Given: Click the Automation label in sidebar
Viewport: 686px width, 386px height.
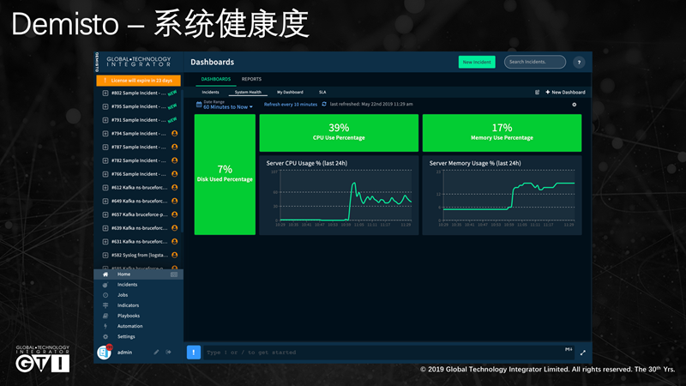Looking at the screenshot, I should coord(130,327).
